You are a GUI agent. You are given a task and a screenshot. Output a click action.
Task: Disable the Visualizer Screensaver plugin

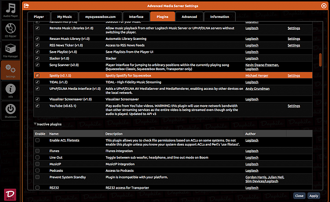[38, 99]
